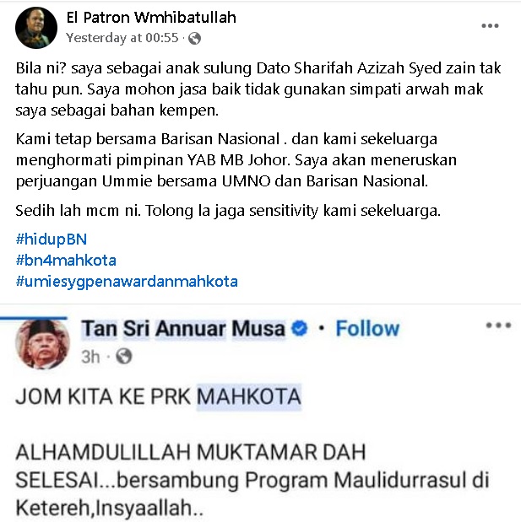Follow Tan Sri Annuar Musa
Viewport: 521px width, 522px height.
coord(367,329)
